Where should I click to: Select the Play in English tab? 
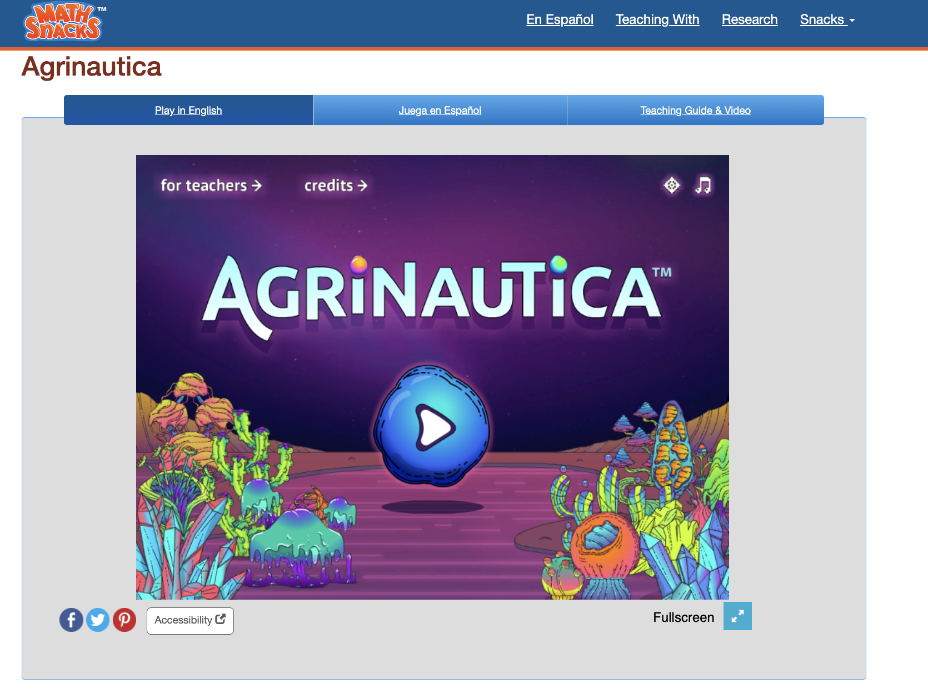(x=188, y=110)
